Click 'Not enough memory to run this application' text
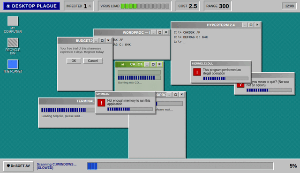 tap(128, 102)
